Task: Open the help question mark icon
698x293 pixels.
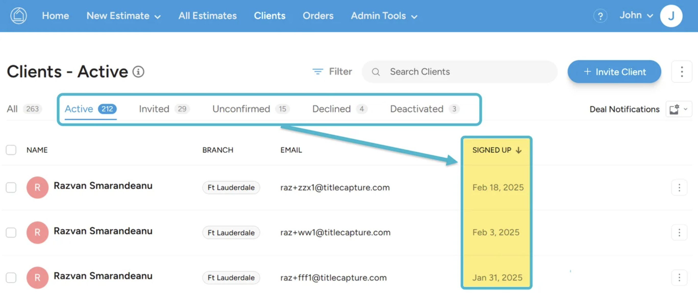Action: [x=600, y=16]
